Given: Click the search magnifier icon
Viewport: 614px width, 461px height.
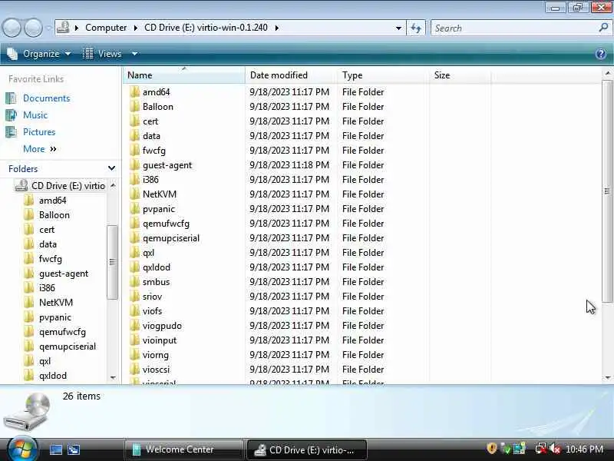Looking at the screenshot, I should tap(603, 28).
